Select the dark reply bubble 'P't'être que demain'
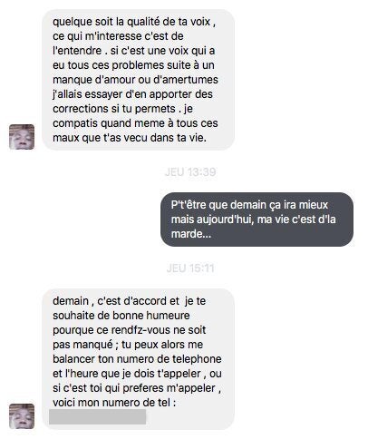This screenshot has height=439, width=368. [257, 219]
